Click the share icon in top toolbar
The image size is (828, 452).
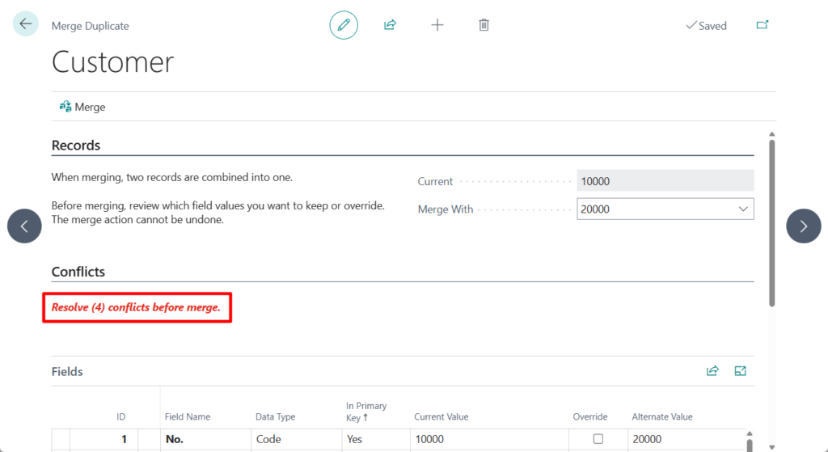click(390, 25)
